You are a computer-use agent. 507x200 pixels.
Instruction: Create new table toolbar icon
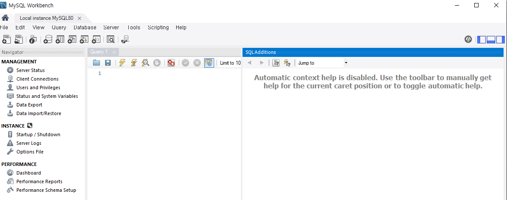[x=60, y=40]
